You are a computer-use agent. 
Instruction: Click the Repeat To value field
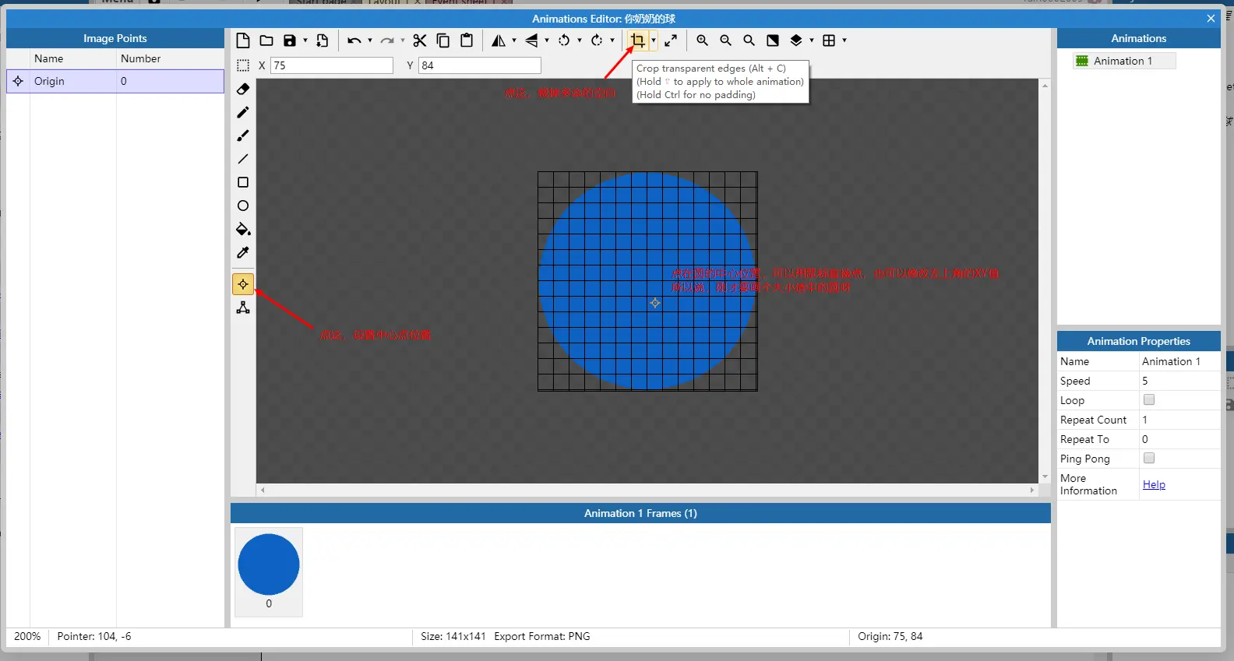click(1179, 439)
